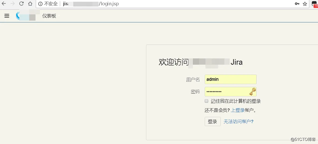This screenshot has width=318, height=144.
Task: Click the 登录 button
Action: pos(212,121)
